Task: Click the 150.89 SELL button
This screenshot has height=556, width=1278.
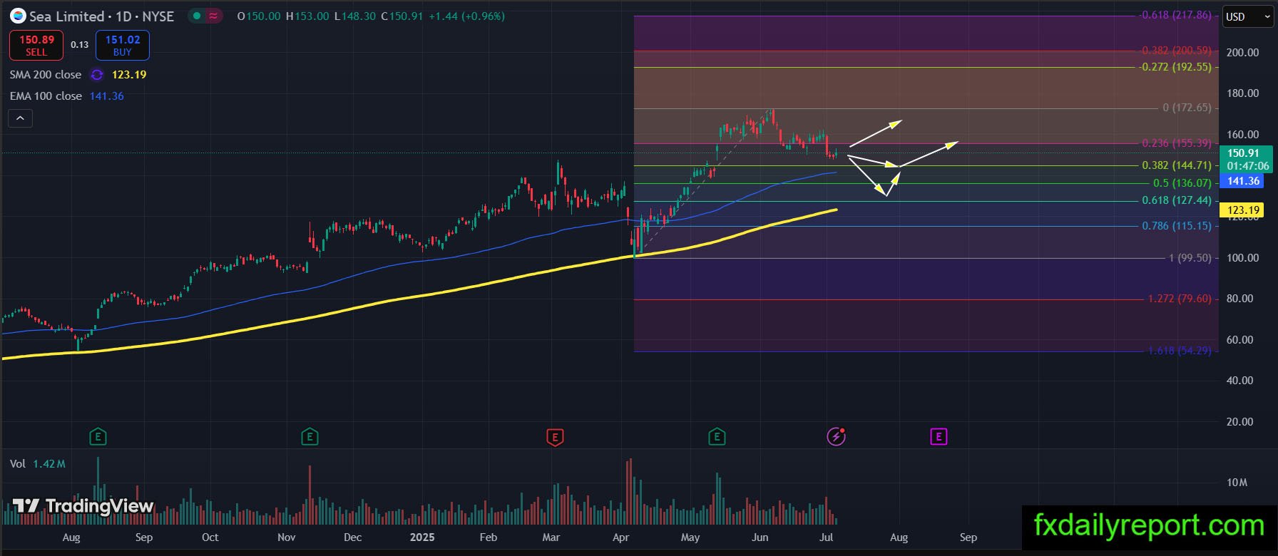Action: (x=36, y=46)
